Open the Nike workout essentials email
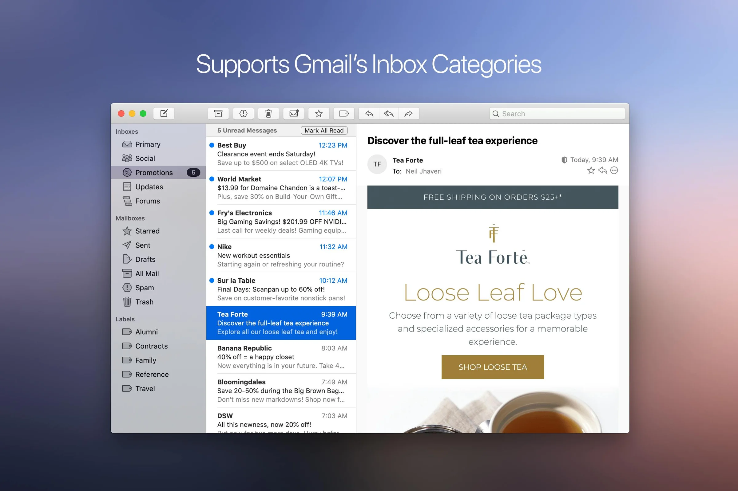This screenshot has height=491, width=738. pyautogui.click(x=281, y=255)
